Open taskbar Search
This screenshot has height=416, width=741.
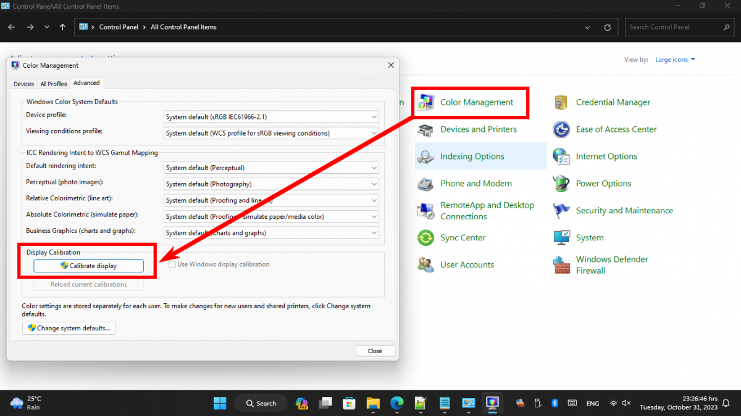point(261,403)
